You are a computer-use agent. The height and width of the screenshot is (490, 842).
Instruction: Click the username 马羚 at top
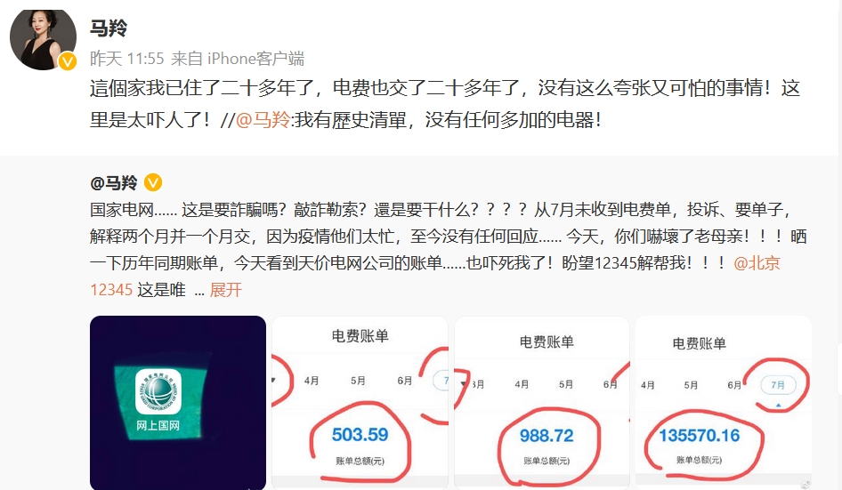[x=109, y=28]
